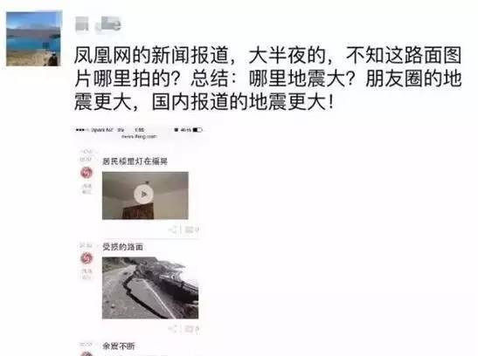Tap the share icon below the road photo

coord(173,329)
